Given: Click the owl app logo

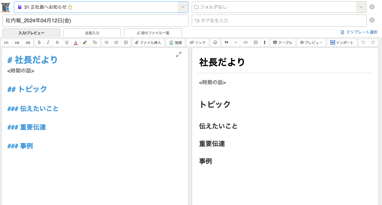Looking at the screenshot, I should (x=6, y=7).
